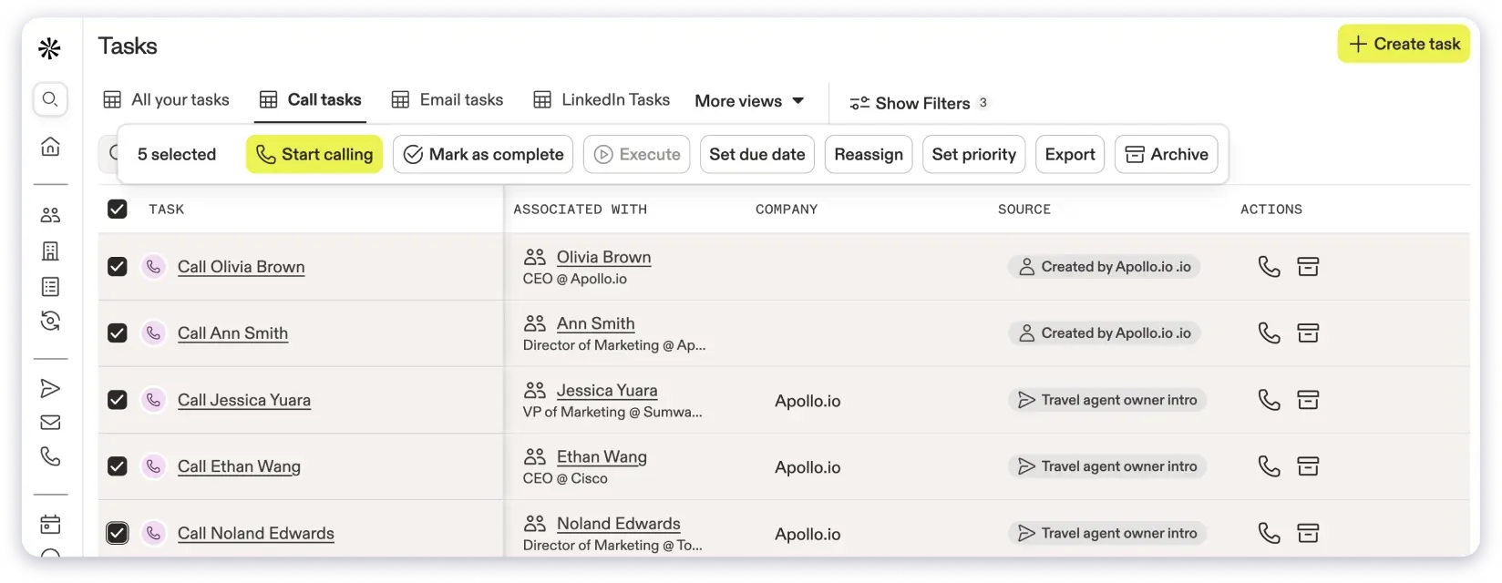Click Mark as complete for selected tasks

click(x=482, y=154)
